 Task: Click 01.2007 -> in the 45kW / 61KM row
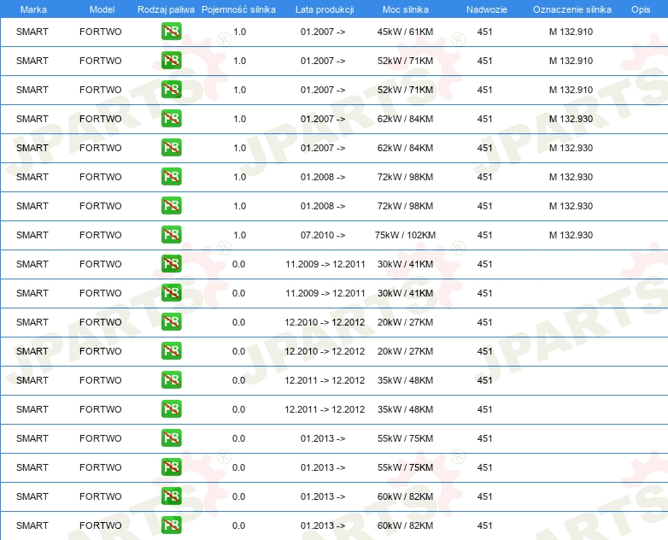(x=323, y=32)
